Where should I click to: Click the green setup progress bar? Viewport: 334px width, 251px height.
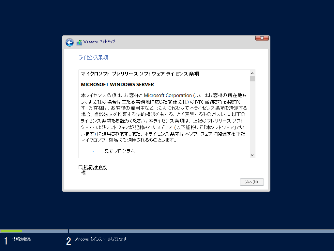(11, 231)
